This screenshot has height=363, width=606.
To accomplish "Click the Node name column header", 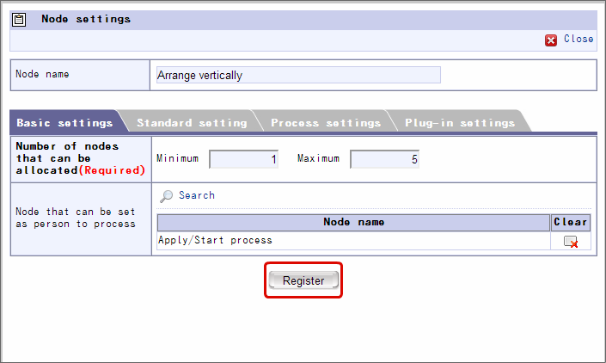I will [x=353, y=222].
